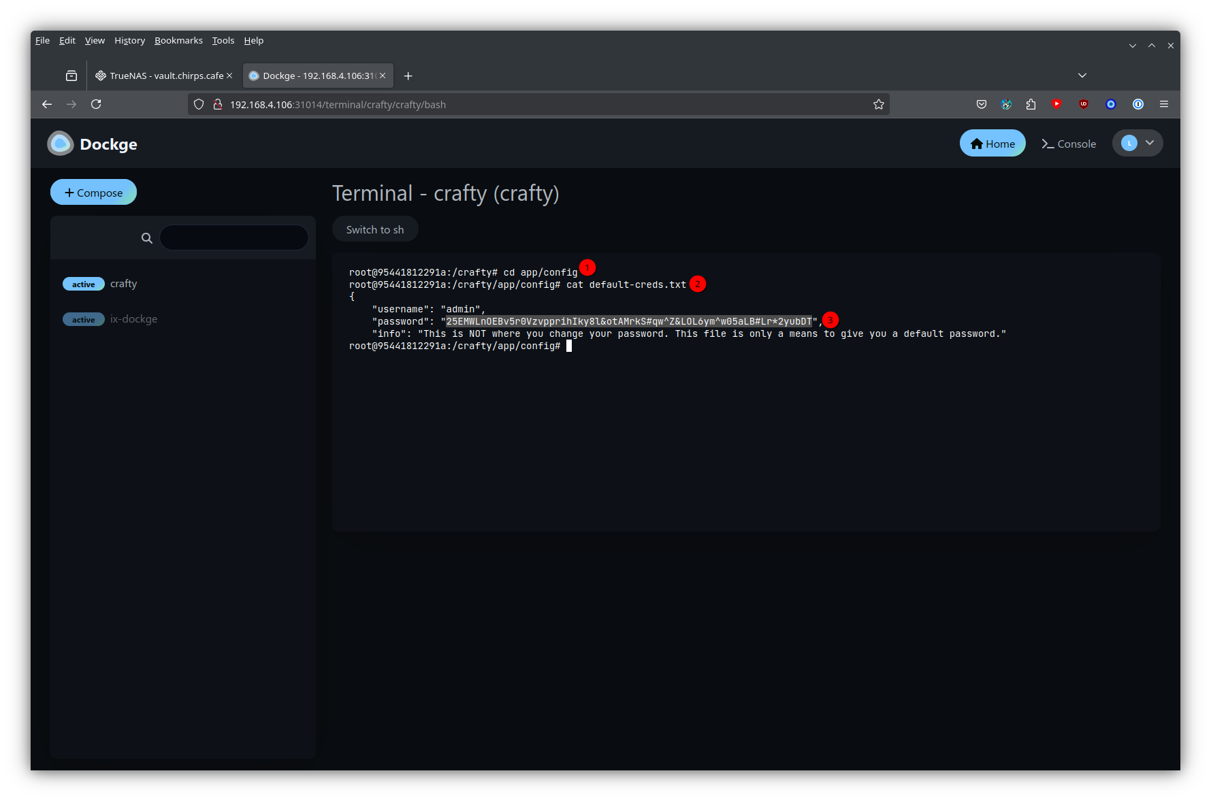
Task: Open the Bookmarks menu
Action: 178,41
